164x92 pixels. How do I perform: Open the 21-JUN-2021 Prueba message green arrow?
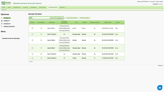tap(41, 58)
